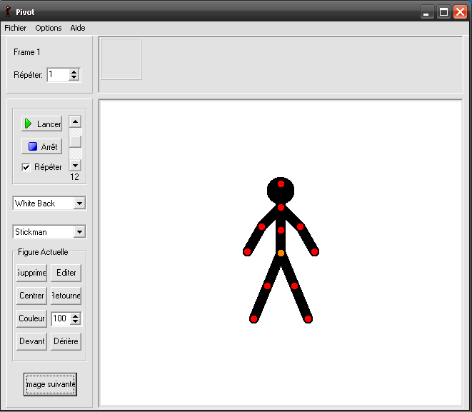This screenshot has width=472, height=412.
Task: Open the White Back background dropdown
Action: tap(79, 204)
